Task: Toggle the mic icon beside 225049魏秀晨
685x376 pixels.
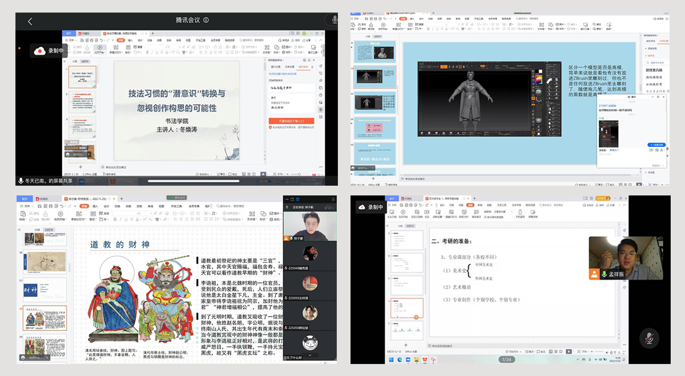Action: click(287, 268)
